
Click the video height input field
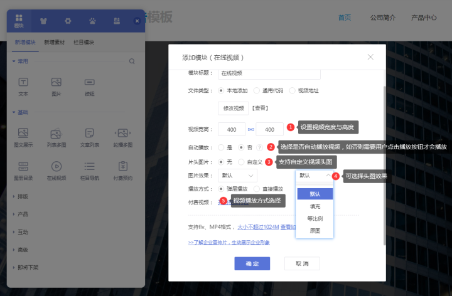269,130
